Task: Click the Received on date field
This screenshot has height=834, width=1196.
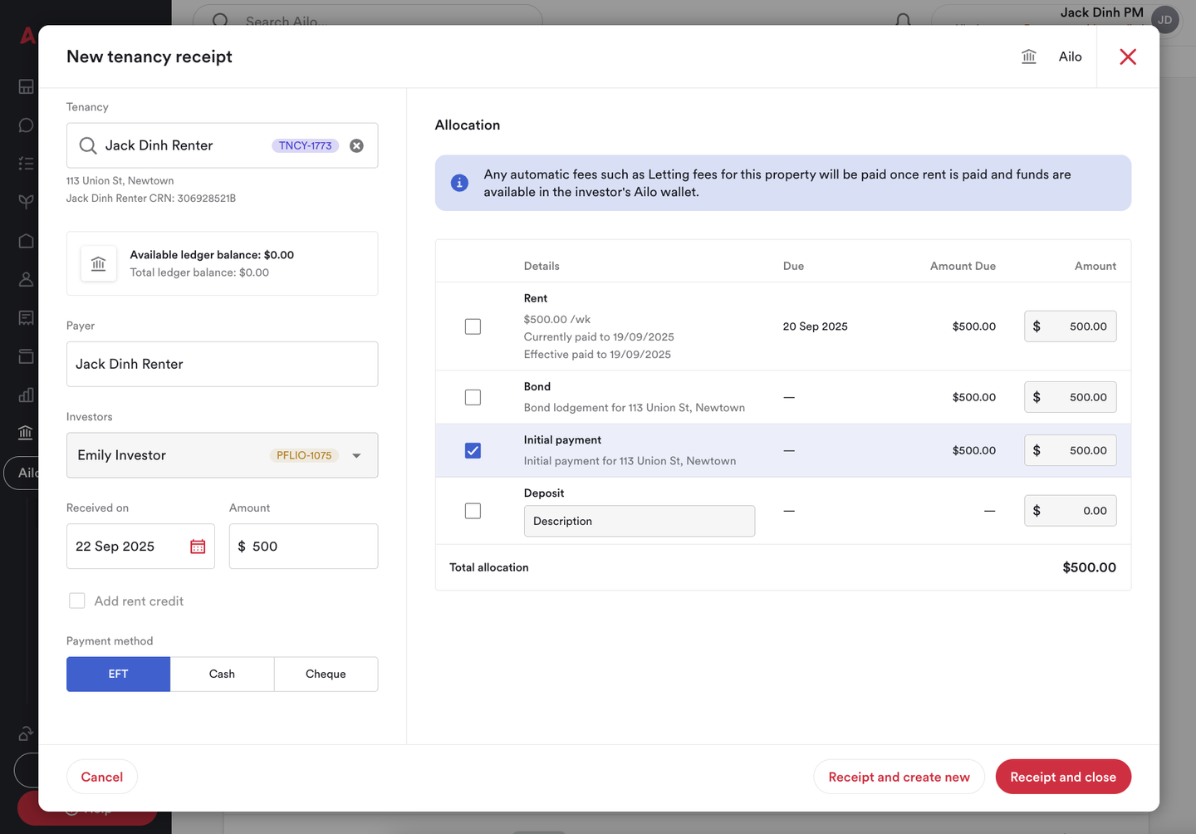Action: point(140,547)
